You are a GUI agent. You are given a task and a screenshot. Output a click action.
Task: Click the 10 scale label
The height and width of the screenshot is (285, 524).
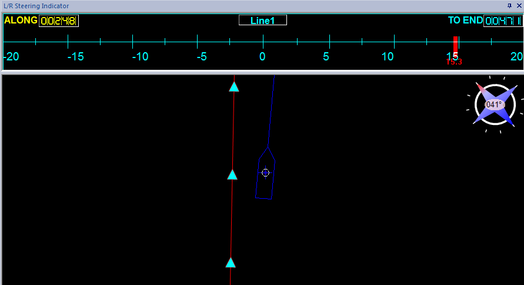(388, 57)
